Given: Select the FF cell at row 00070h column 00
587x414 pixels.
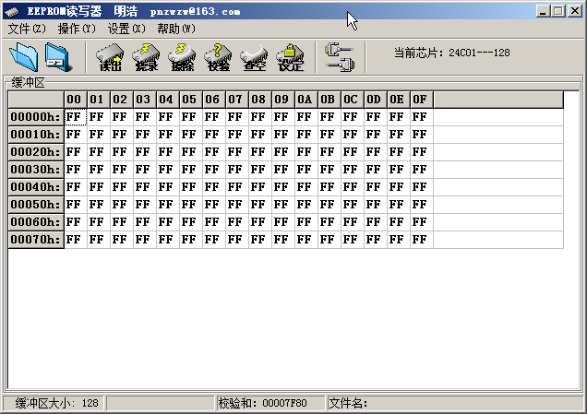Looking at the screenshot, I should tap(76, 240).
